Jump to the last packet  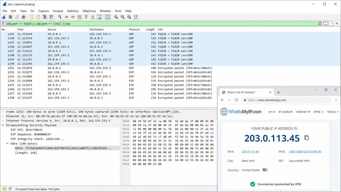[x=93, y=17]
